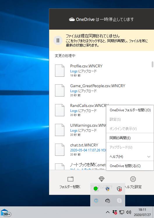Click the activity list vertical scrollbar thumb
This screenshot has height=218, width=154.
tap(153, 64)
